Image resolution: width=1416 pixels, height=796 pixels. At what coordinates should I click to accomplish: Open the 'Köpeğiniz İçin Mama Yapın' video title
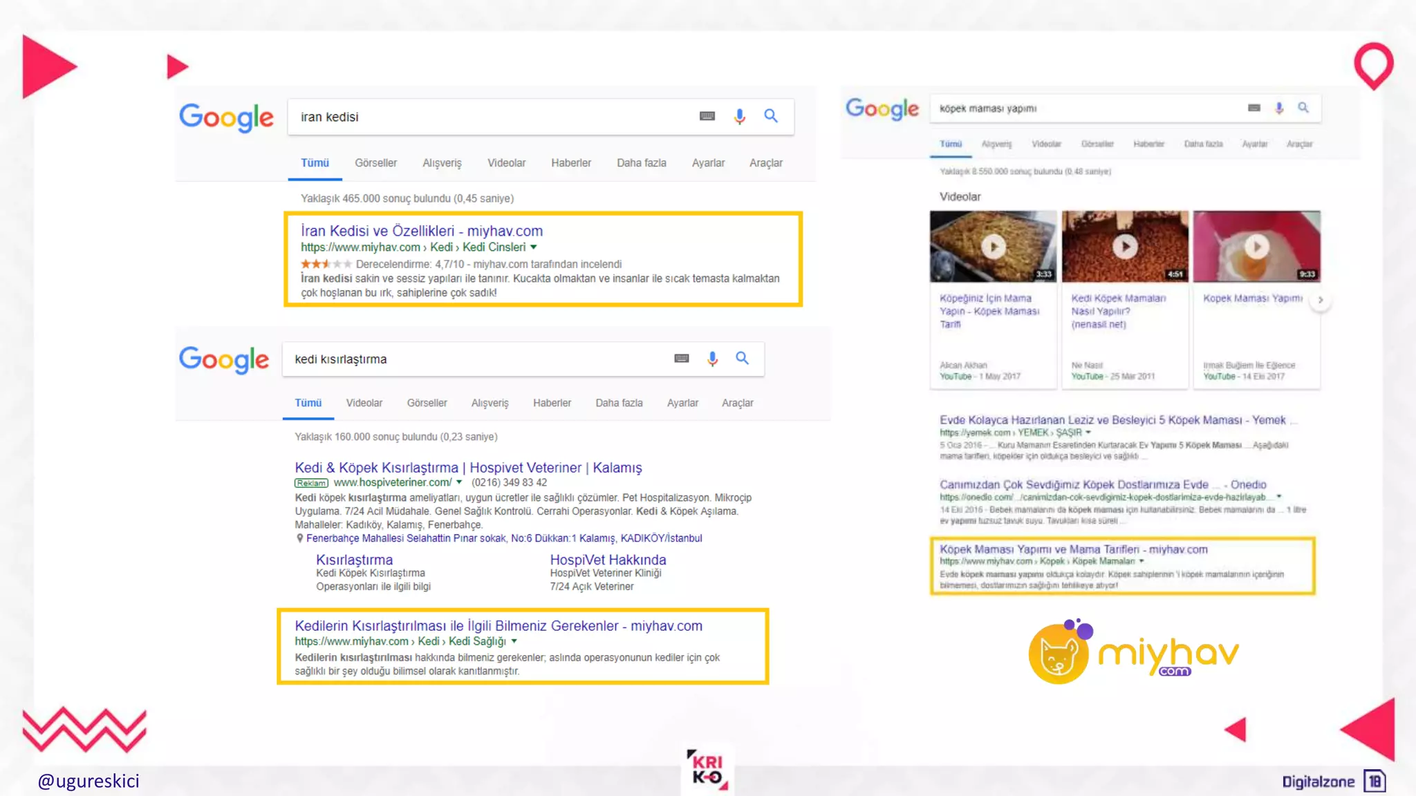tap(989, 311)
